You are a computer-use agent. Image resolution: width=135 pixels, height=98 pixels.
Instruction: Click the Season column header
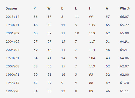[11, 9]
